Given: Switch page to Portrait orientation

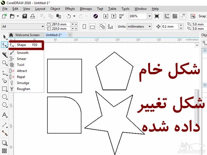Looking at the screenshot, I should (x=84, y=27).
